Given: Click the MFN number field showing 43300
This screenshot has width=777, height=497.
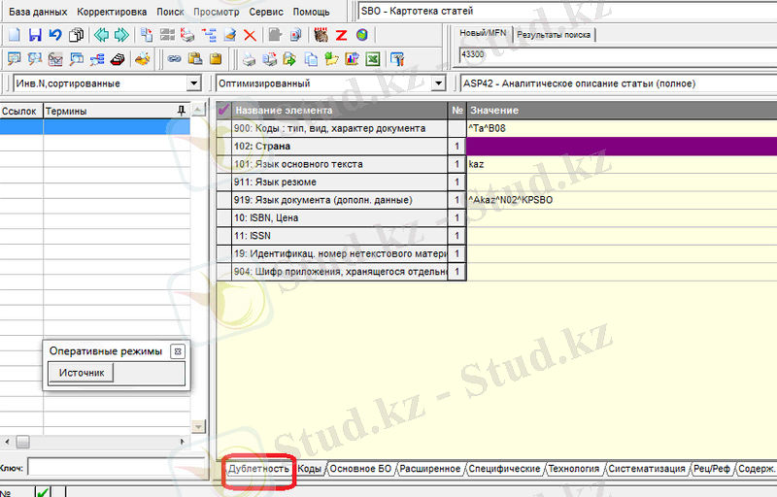Looking at the screenshot, I should pos(618,54).
